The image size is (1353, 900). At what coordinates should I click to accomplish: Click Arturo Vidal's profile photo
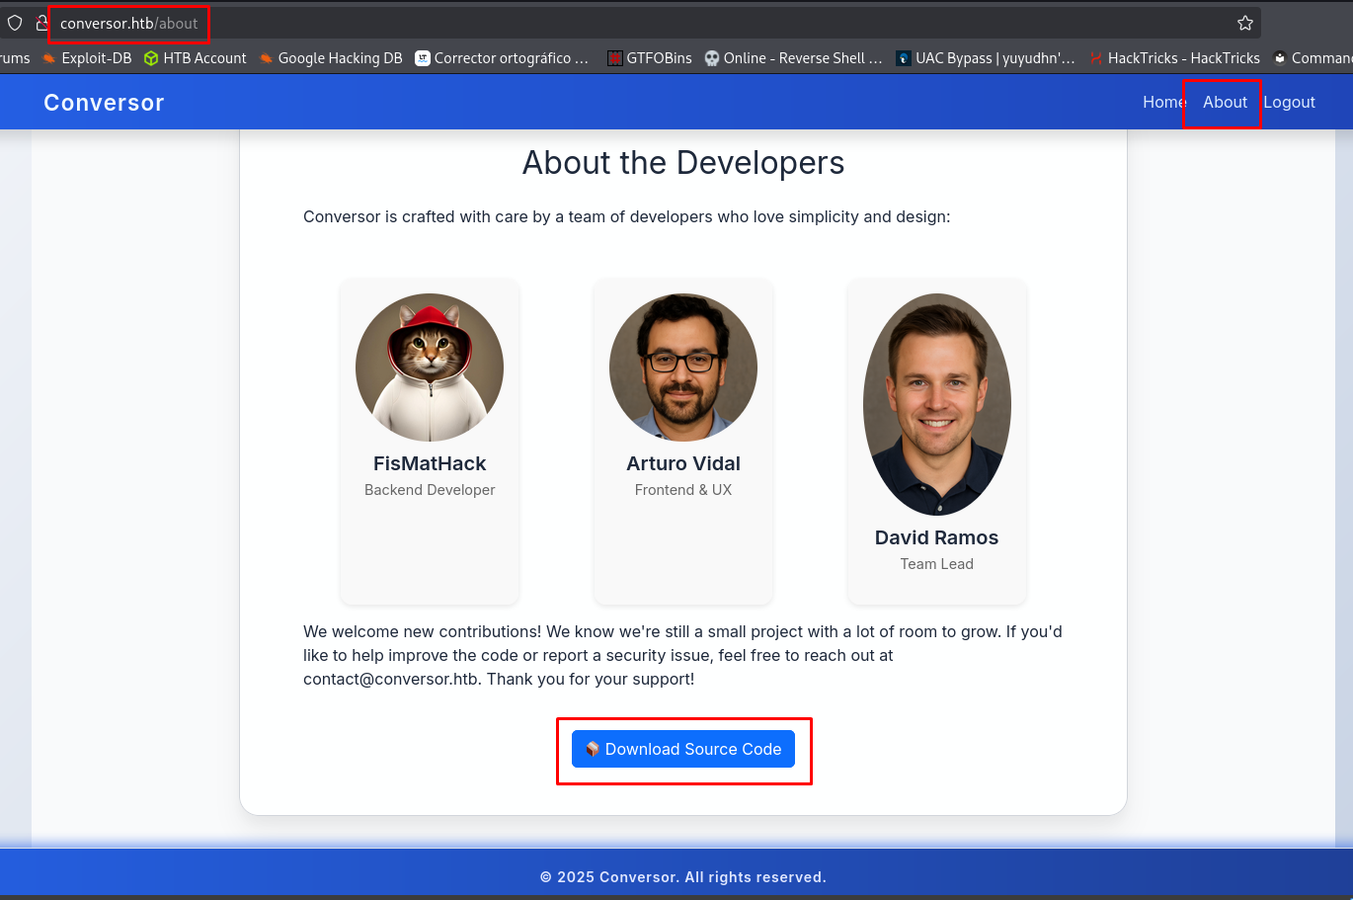click(x=683, y=368)
